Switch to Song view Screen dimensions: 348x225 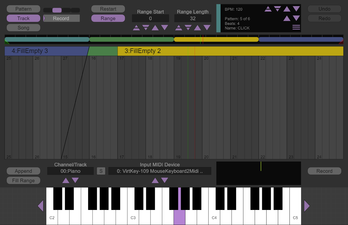pyautogui.click(x=23, y=28)
